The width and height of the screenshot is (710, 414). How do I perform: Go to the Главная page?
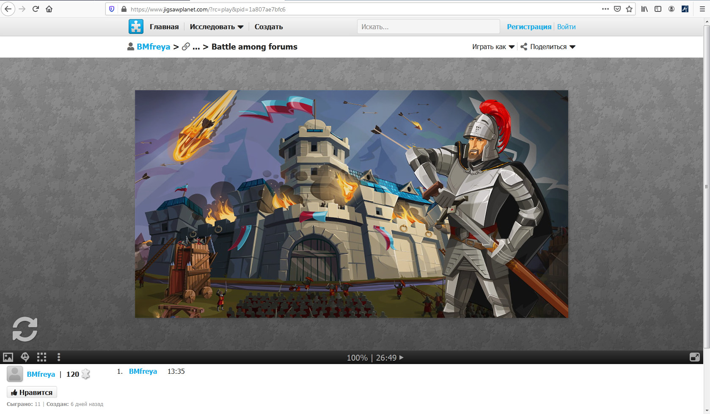click(x=164, y=27)
